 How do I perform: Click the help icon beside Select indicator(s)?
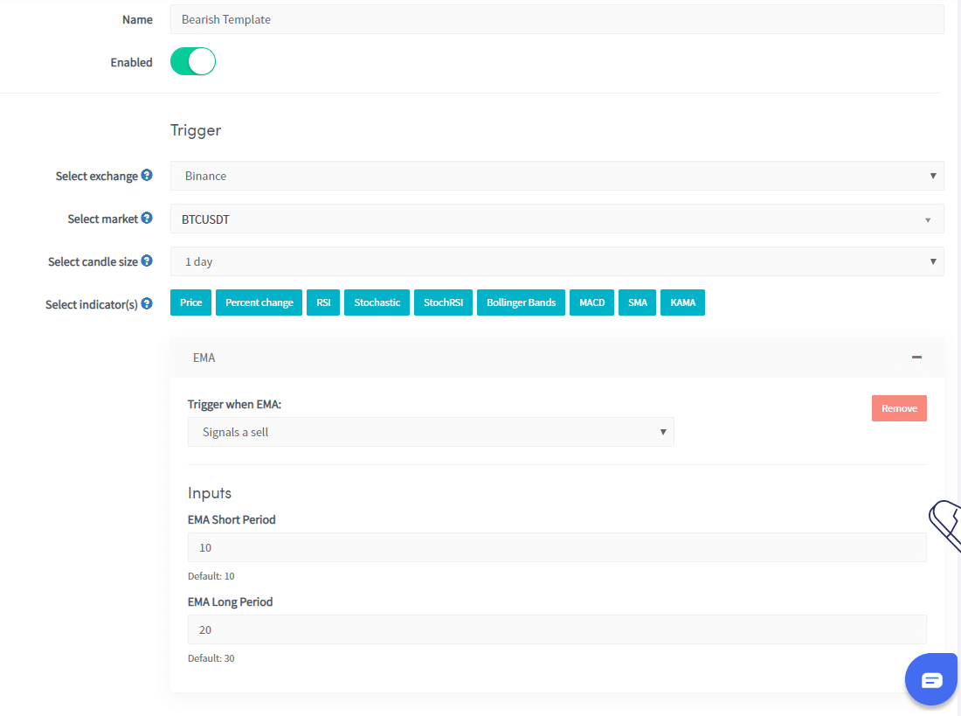tap(147, 303)
